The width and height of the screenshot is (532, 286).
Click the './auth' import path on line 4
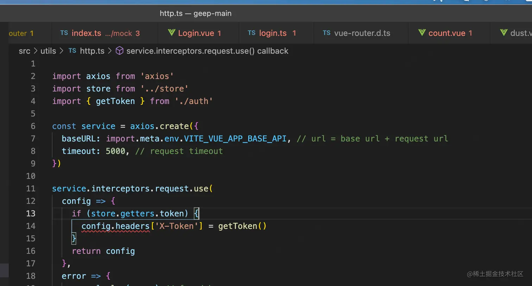point(194,101)
